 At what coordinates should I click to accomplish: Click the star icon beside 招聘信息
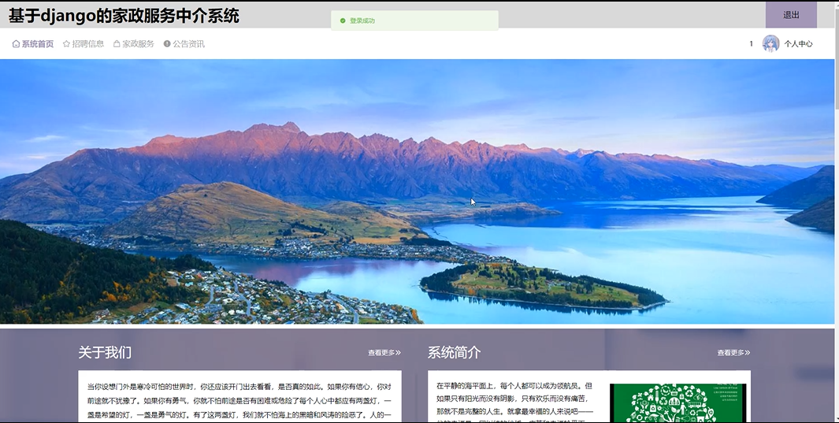[x=66, y=44]
